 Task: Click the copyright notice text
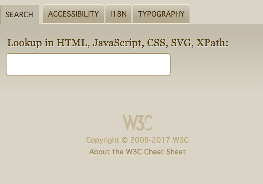click(137, 140)
